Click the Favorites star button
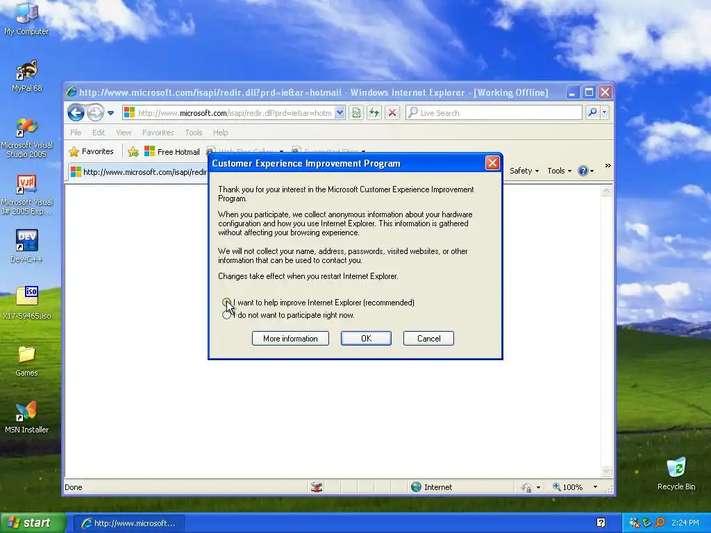 (x=91, y=151)
